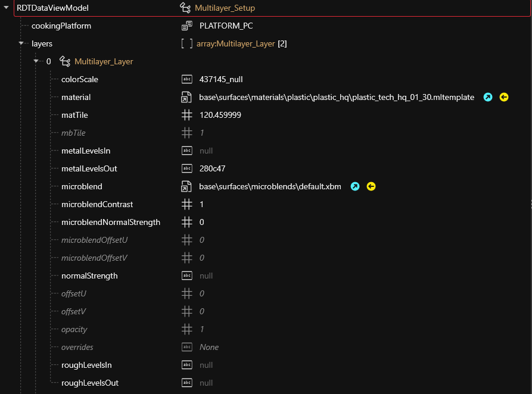
Task: Click the blue open-file icon beside microblend path
Action: point(355,186)
